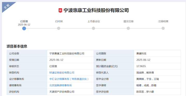Image resolution: width=186 pixels, height=96 pixels.
Task: Click the 周斌烽，熊吴倩 value cell
Action: tap(157, 73)
